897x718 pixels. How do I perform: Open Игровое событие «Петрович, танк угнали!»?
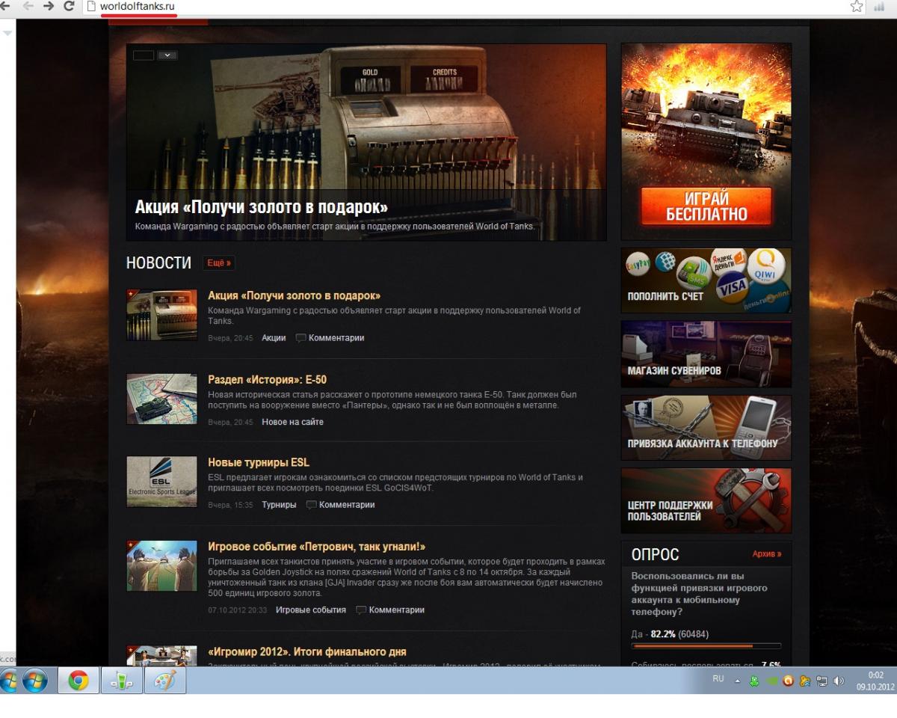(x=317, y=547)
